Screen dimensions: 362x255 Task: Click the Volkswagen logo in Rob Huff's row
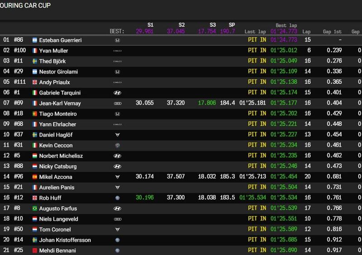[117, 198]
